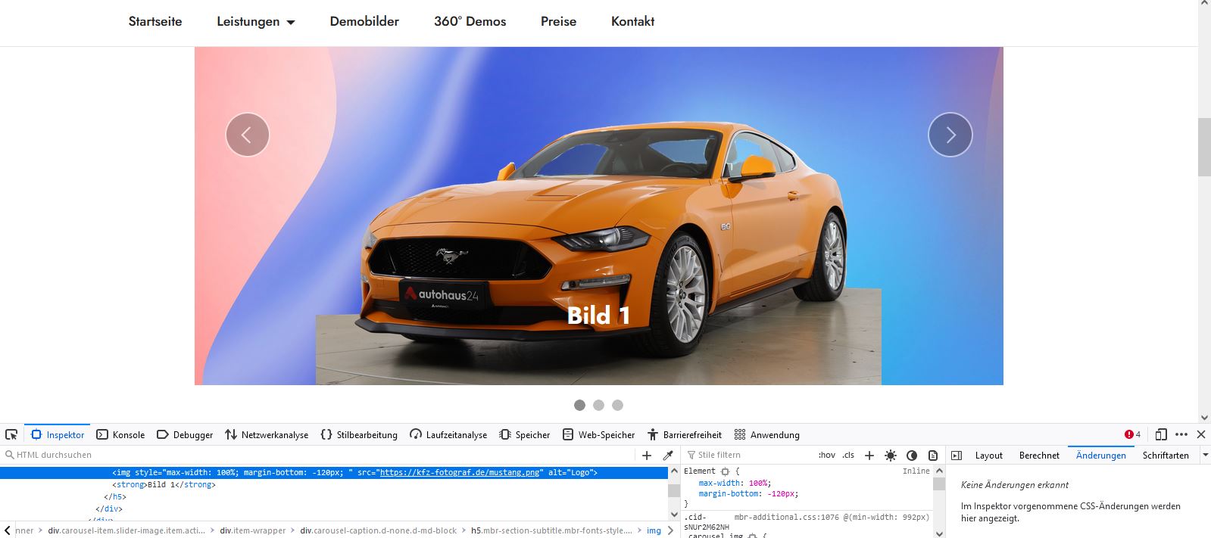Open the Barrierefreiheit panel
Image resolution: width=1211 pixels, height=538 pixels.
pyautogui.click(x=684, y=434)
